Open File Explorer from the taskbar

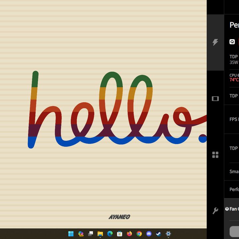(x=100, y=234)
